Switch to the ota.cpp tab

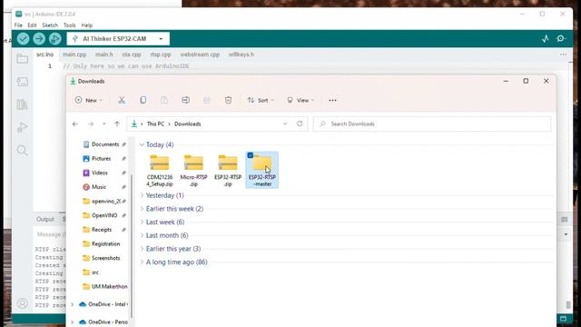coord(132,54)
